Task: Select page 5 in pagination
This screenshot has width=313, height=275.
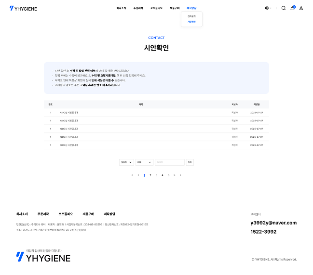Action: [x=168, y=175]
